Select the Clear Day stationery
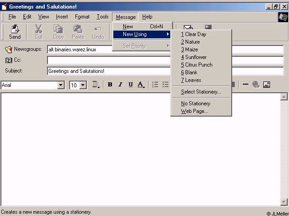This screenshot has height=216, width=289. (201, 34)
